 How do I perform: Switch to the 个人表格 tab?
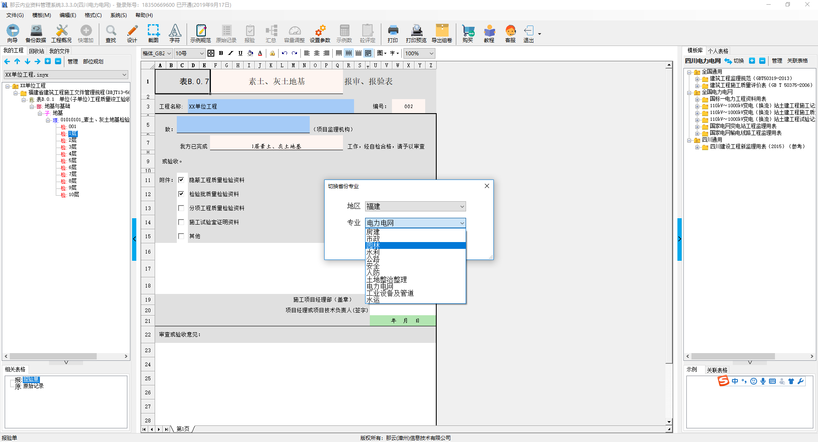[718, 51]
